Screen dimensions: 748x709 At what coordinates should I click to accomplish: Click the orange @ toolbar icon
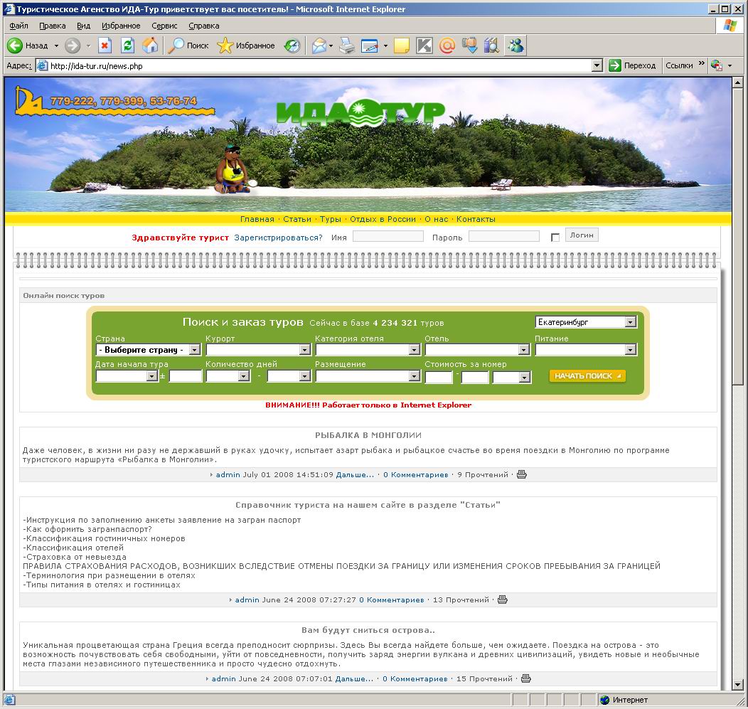(447, 46)
